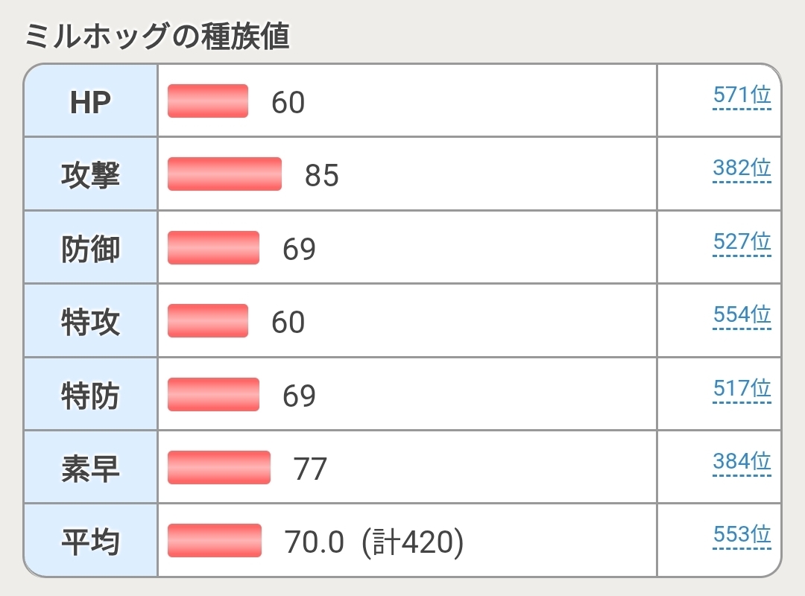The height and width of the screenshot is (596, 805).
Task: Click the 平均 row label
Action: coord(90,541)
